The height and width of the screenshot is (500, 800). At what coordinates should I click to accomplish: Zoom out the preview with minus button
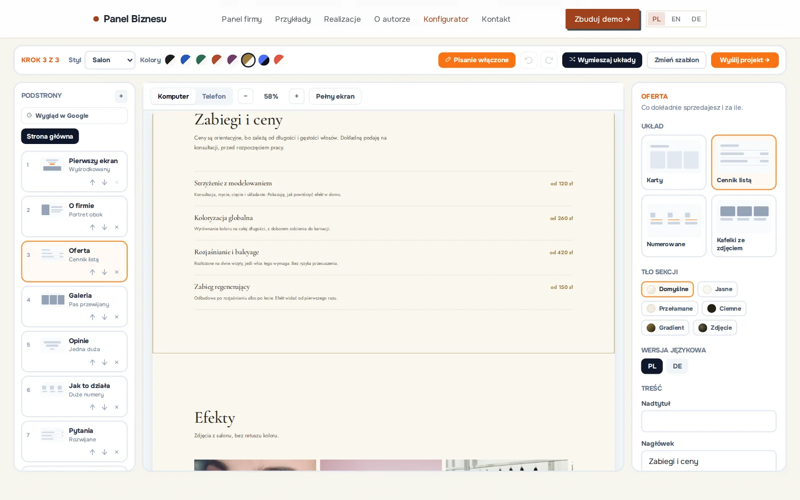245,96
